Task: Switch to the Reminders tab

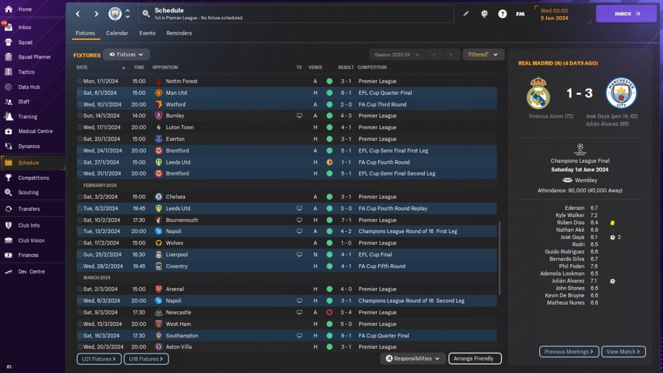Action: coord(179,33)
